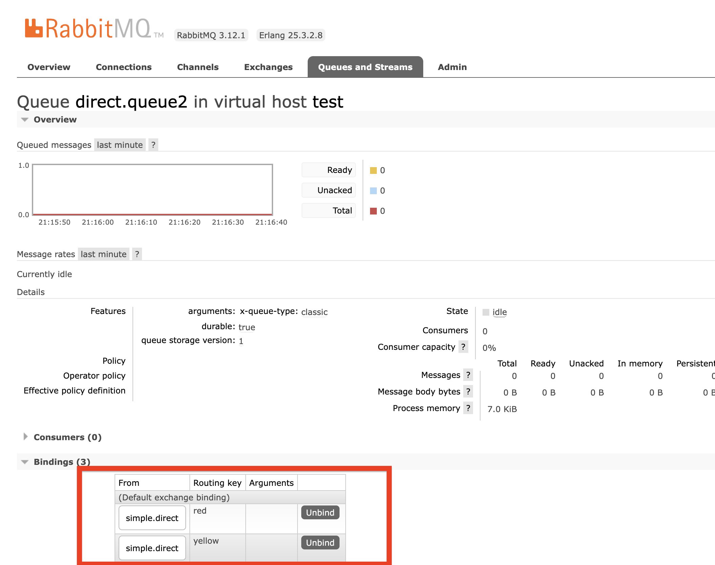The image size is (715, 565).
Task: Click help icon beside Message body bytes
Action: click(468, 391)
